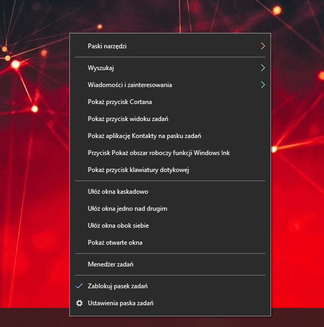Toggle Pokaż aplikację Kontakty na pasku zadań
Image resolution: width=324 pixels, height=327 pixels.
click(x=170, y=136)
